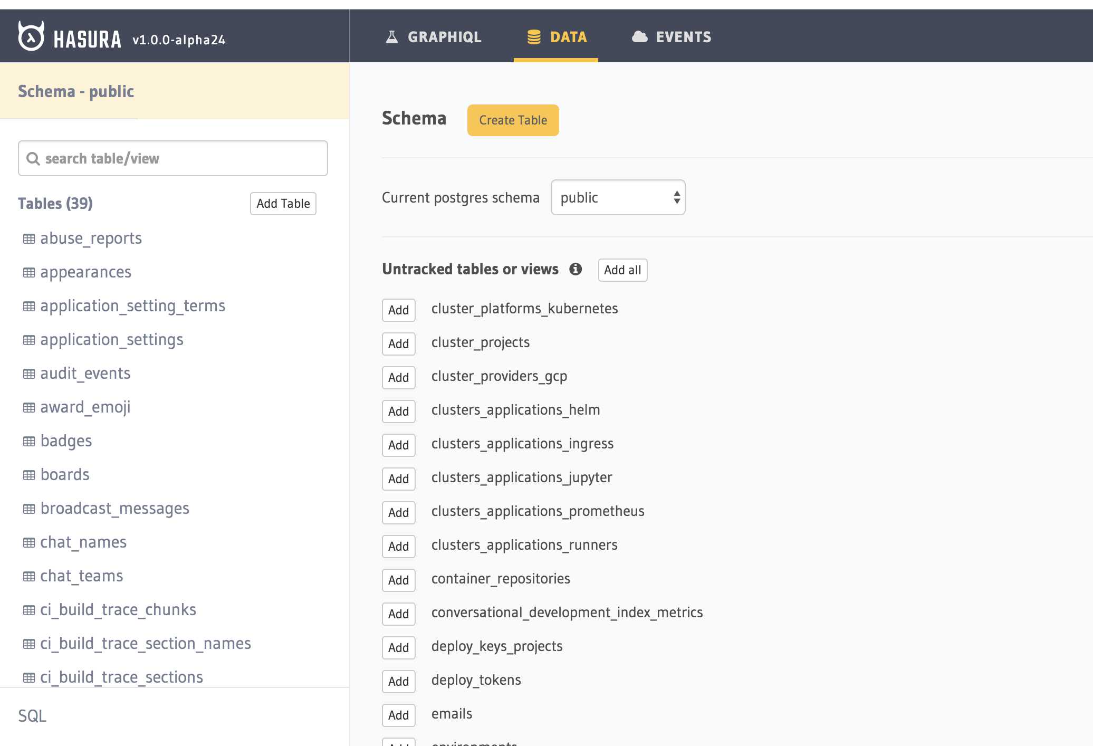Viewport: 1093px width, 746px height.
Task: Add clusters_applications_helm table
Action: click(x=399, y=412)
